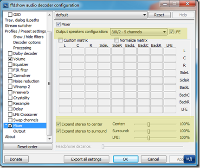The image size is (200, 168).
Task: Uncheck the Volume filter checkbox
Action: click(x=10, y=59)
